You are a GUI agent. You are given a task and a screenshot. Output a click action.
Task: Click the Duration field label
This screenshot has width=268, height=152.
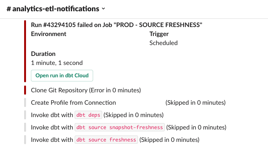(43, 54)
